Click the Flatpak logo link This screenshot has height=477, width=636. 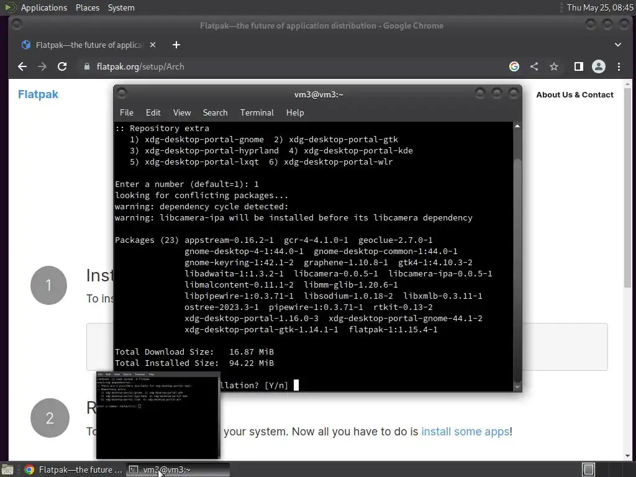pyautogui.click(x=38, y=94)
